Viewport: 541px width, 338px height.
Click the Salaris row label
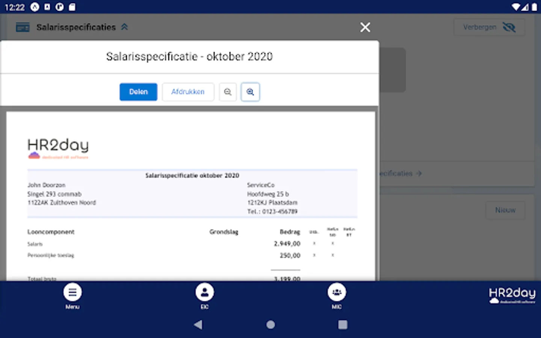point(35,244)
